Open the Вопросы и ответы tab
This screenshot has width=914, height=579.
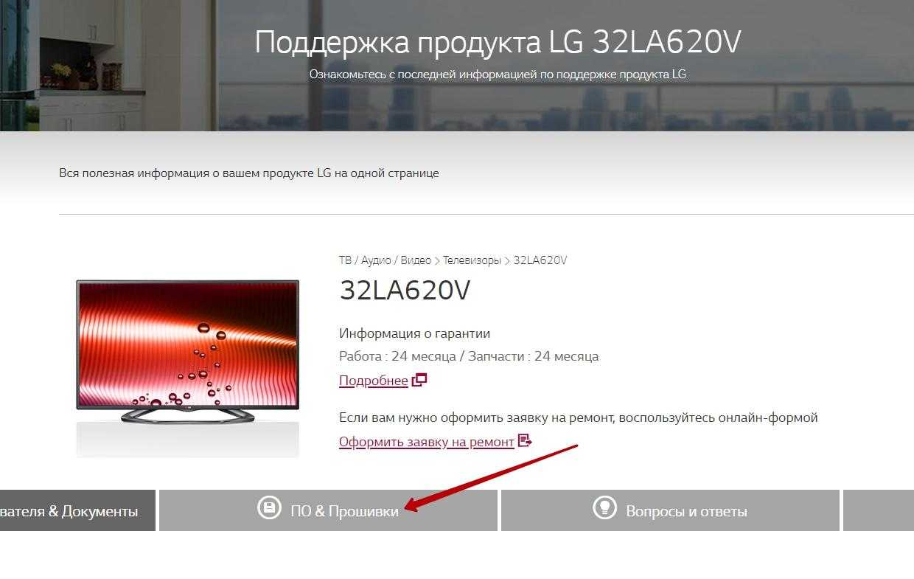click(x=670, y=510)
